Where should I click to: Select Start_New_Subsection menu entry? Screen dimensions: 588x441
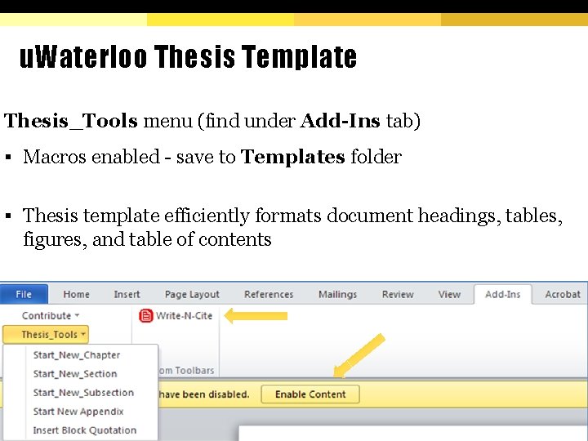tap(83, 393)
